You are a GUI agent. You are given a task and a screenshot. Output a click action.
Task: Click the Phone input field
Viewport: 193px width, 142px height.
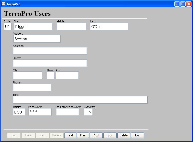[x=32, y=88]
